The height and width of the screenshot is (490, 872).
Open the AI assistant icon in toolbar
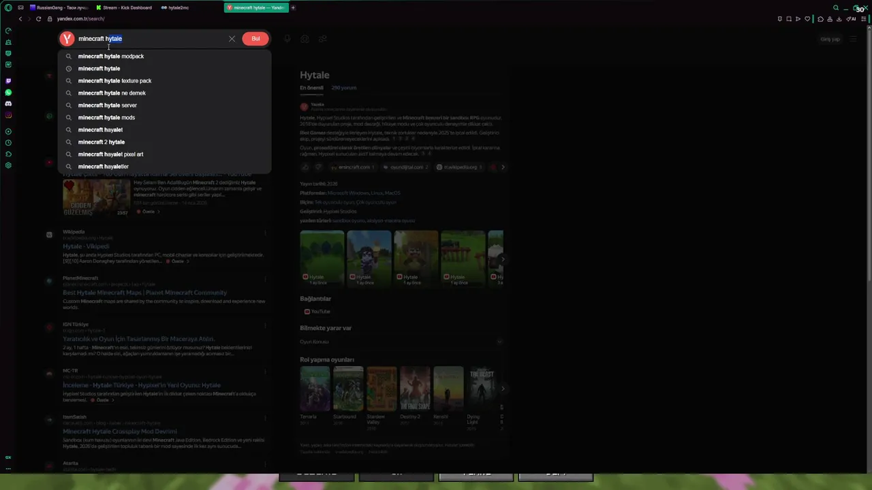pos(852,19)
